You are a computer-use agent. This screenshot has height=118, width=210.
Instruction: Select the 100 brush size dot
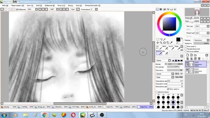173,103
